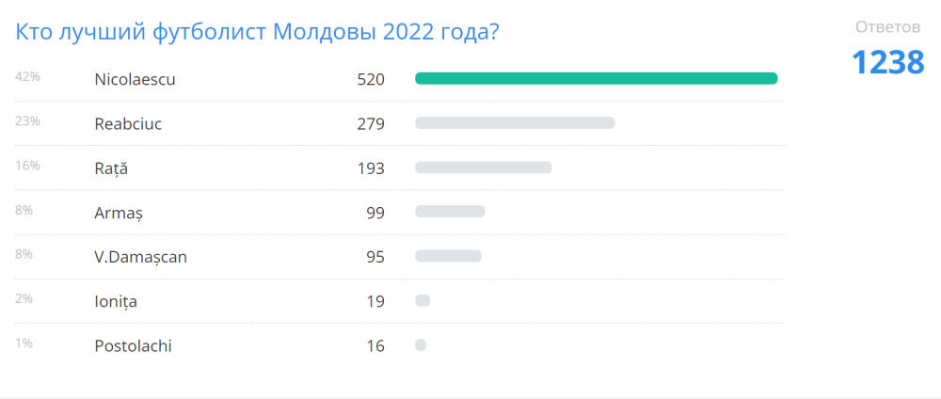Click the Armaș result bar
Screen dimensions: 941x399
pyautogui.click(x=450, y=212)
